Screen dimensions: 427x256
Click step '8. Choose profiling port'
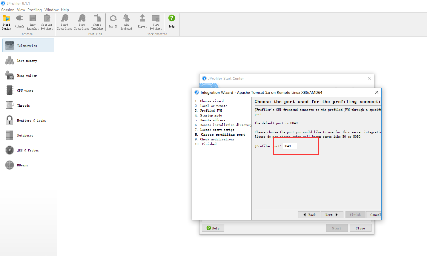tap(220, 134)
